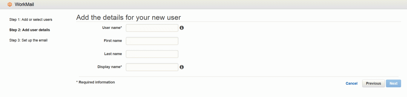The image size is (407, 97).
Task: Click the Display name* label
Action: tap(110, 67)
